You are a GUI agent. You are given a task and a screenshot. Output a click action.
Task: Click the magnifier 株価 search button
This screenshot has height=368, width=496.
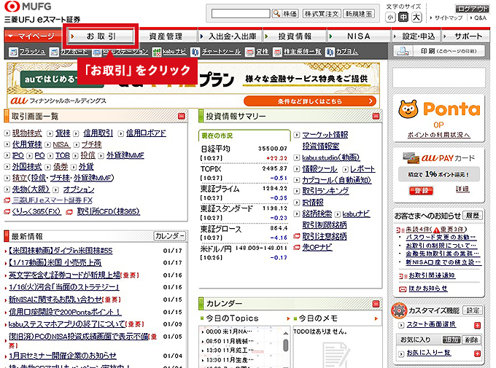click(x=286, y=14)
